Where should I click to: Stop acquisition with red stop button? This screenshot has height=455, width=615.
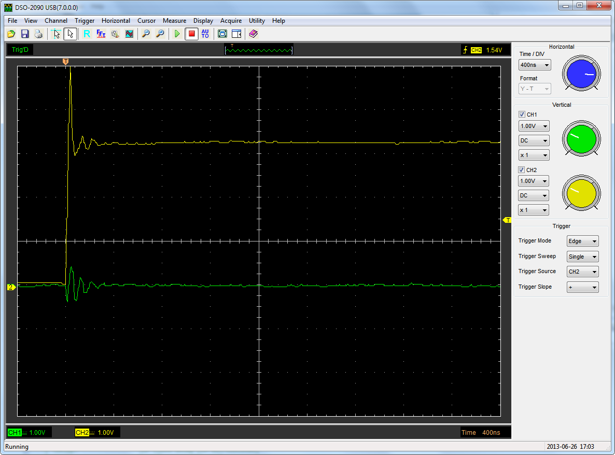click(x=191, y=34)
